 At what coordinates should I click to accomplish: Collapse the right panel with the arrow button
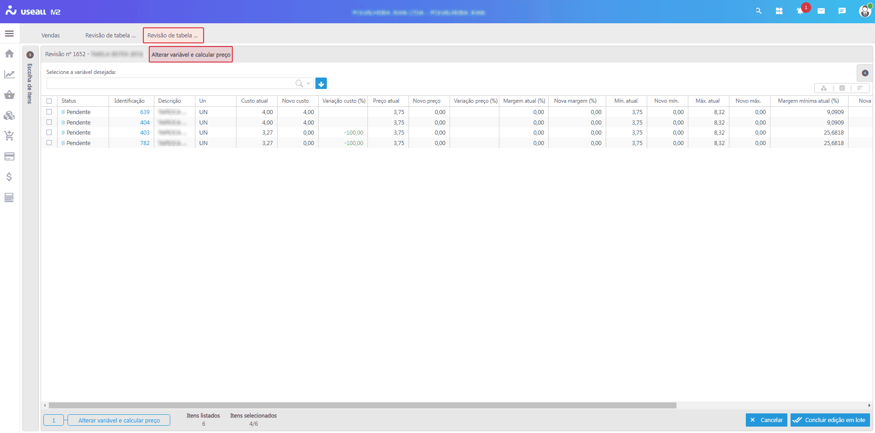(x=865, y=73)
